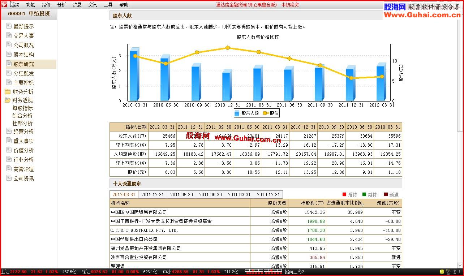Click the double up-arrow icon in status bar

point(454,272)
